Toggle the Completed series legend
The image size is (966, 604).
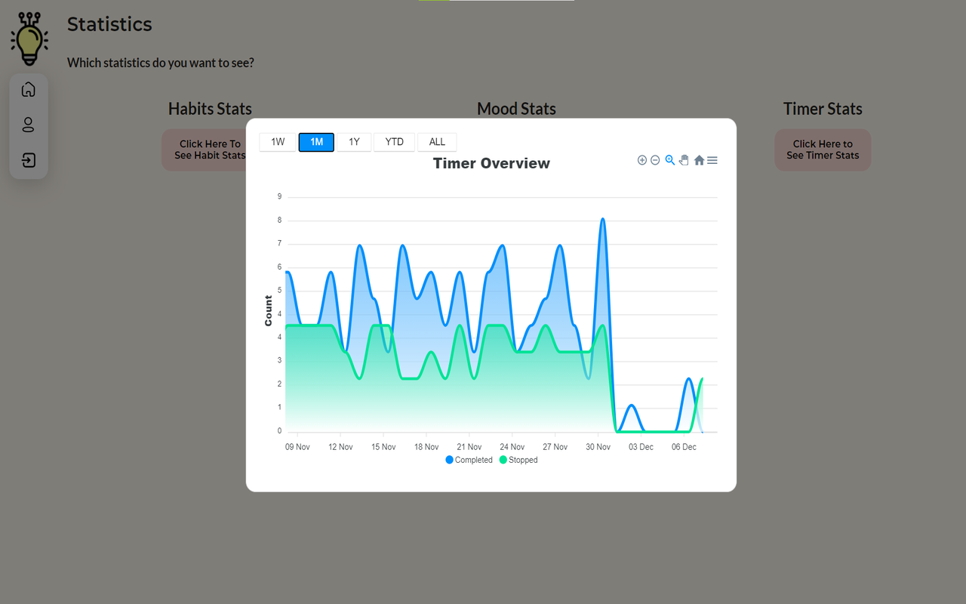tap(469, 460)
